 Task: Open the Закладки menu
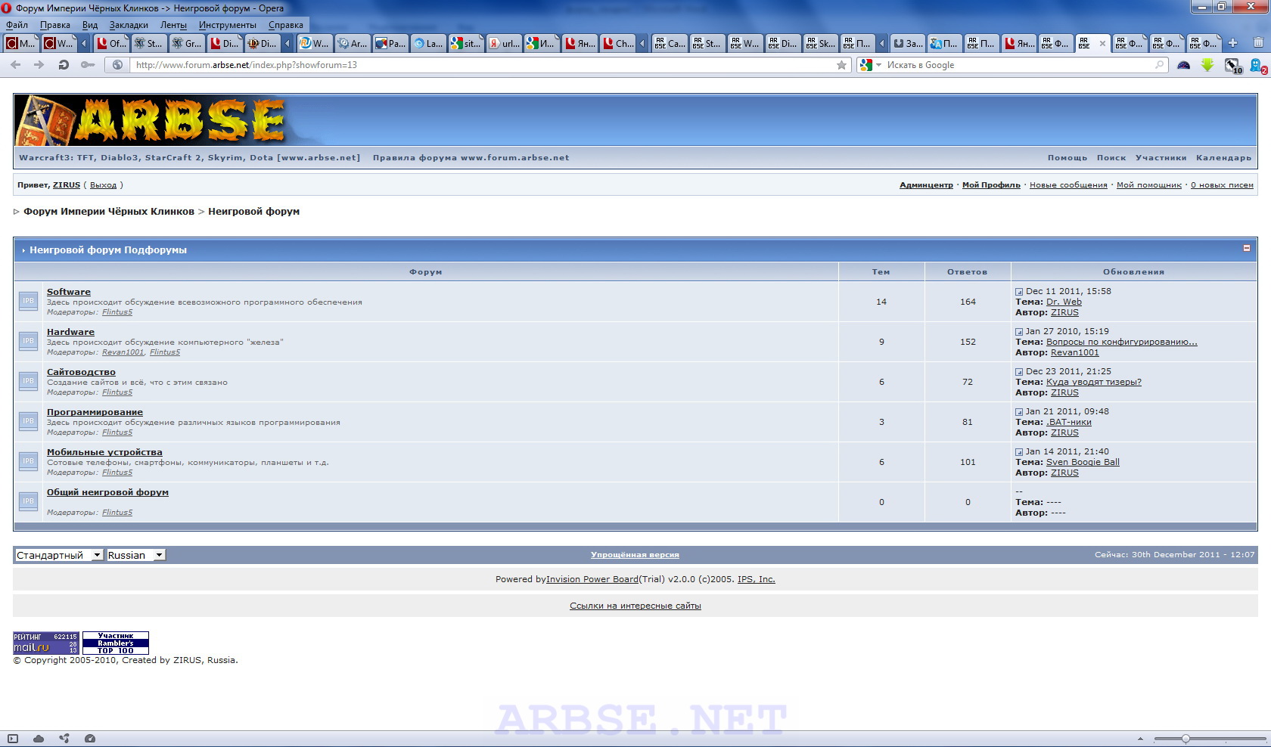[129, 25]
